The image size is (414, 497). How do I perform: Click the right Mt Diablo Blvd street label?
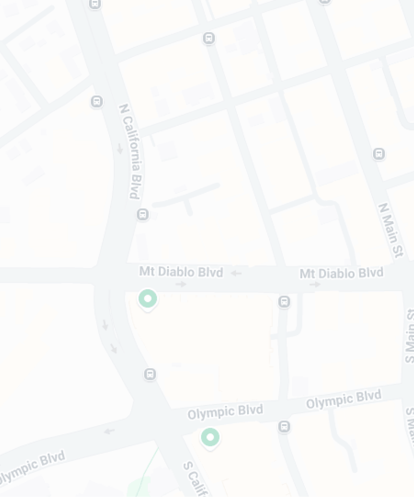(342, 273)
